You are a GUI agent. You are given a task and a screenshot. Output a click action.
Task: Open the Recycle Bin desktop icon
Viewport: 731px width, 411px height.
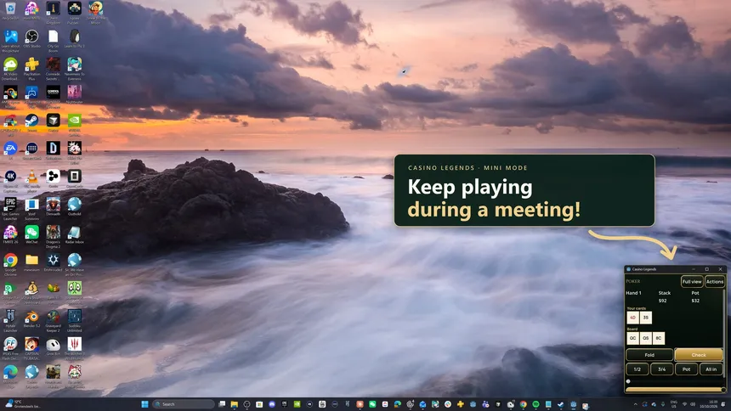coord(10,11)
